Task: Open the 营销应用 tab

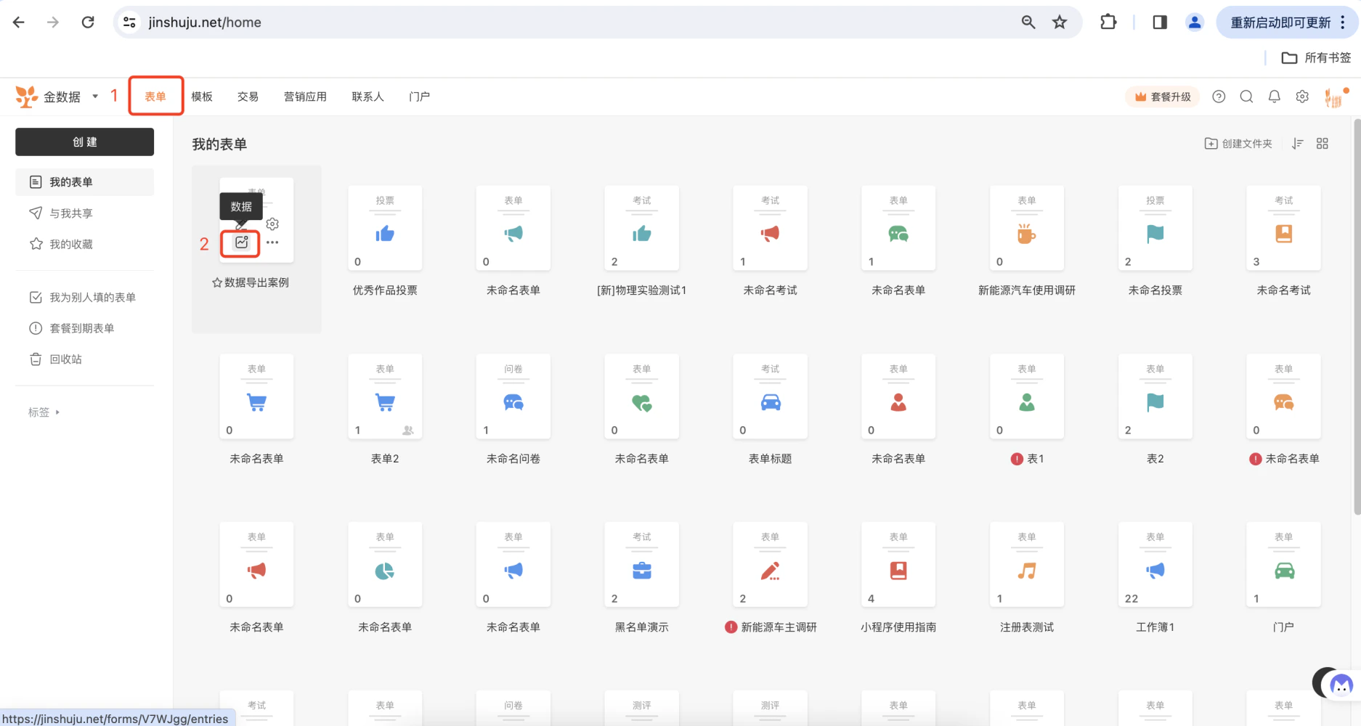Action: click(305, 97)
